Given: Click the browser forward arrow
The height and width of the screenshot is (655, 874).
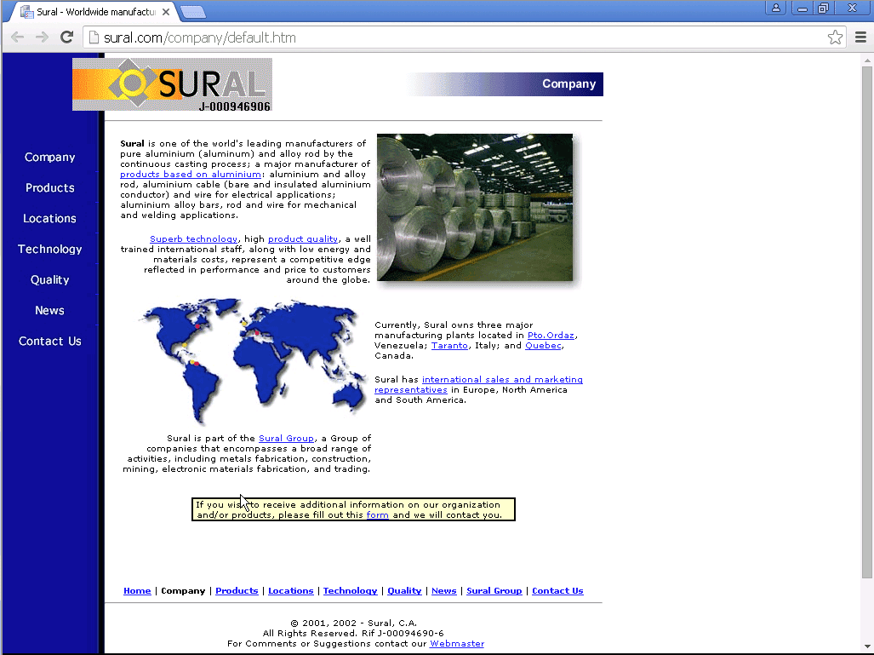Looking at the screenshot, I should pyautogui.click(x=42, y=37).
